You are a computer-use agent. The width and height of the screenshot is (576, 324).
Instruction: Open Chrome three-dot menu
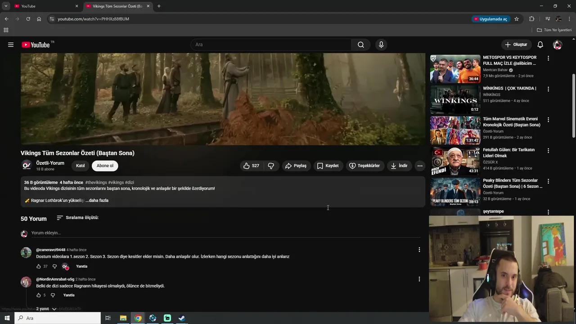[x=570, y=19]
